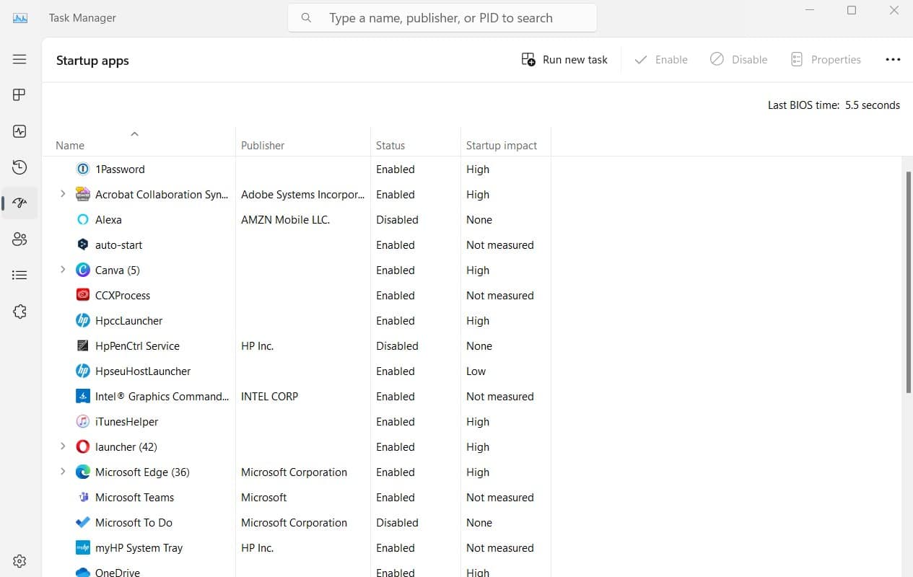Viewport: 913px width, 577px height.
Task: Go to the Processes page icon
Action: point(19,95)
